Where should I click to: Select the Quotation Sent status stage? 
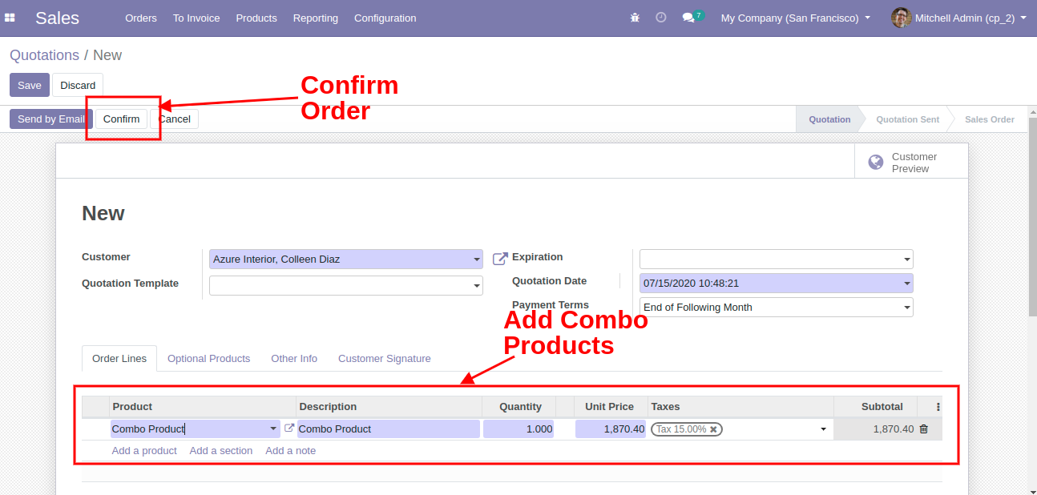pyautogui.click(x=907, y=119)
